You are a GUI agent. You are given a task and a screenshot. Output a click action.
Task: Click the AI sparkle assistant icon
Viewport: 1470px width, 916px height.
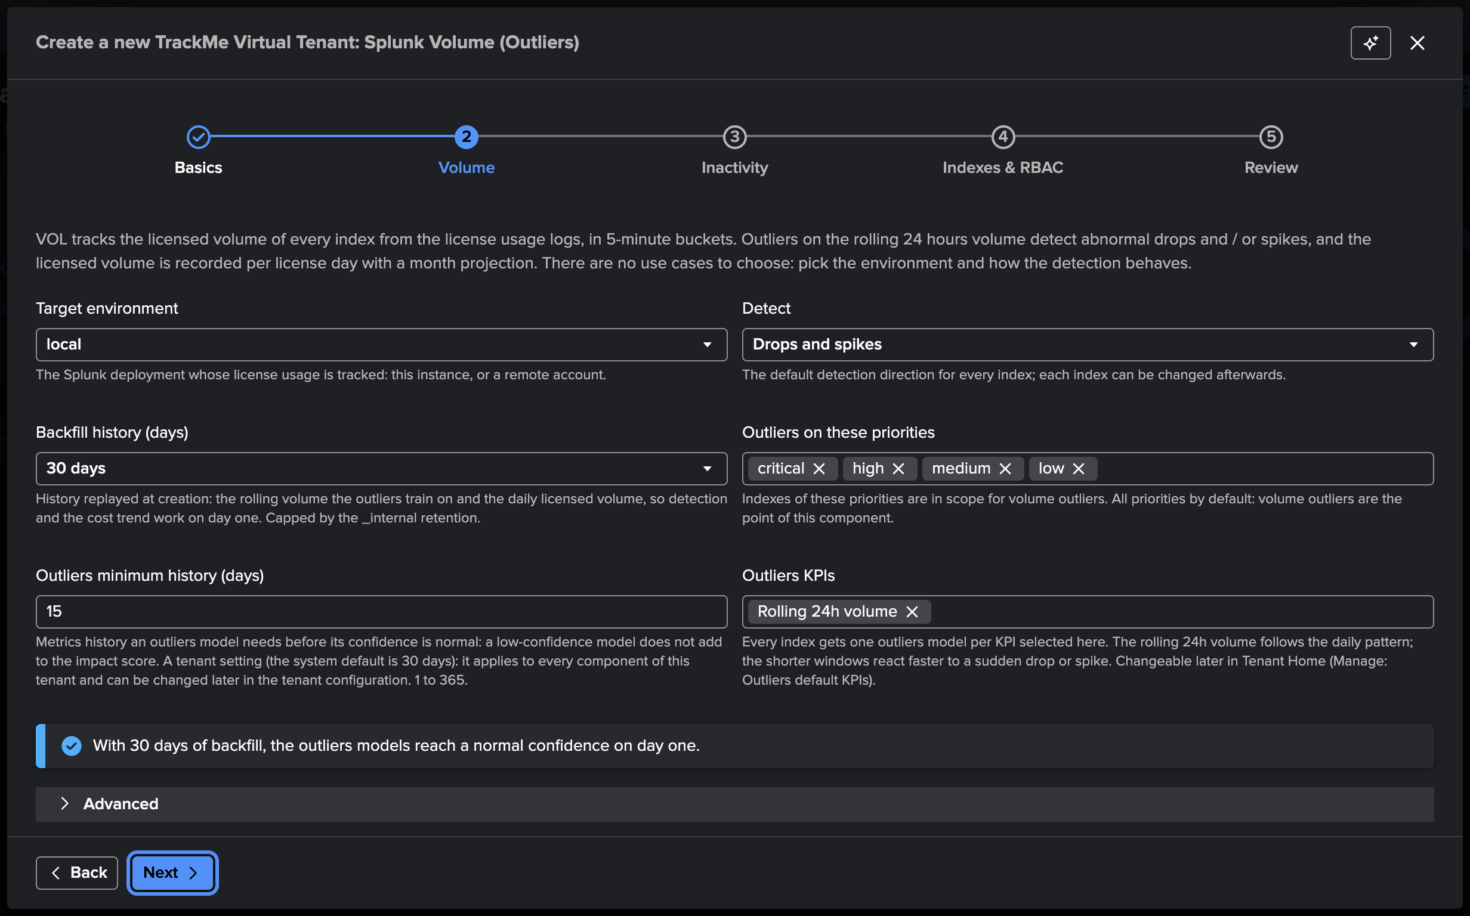click(1370, 43)
